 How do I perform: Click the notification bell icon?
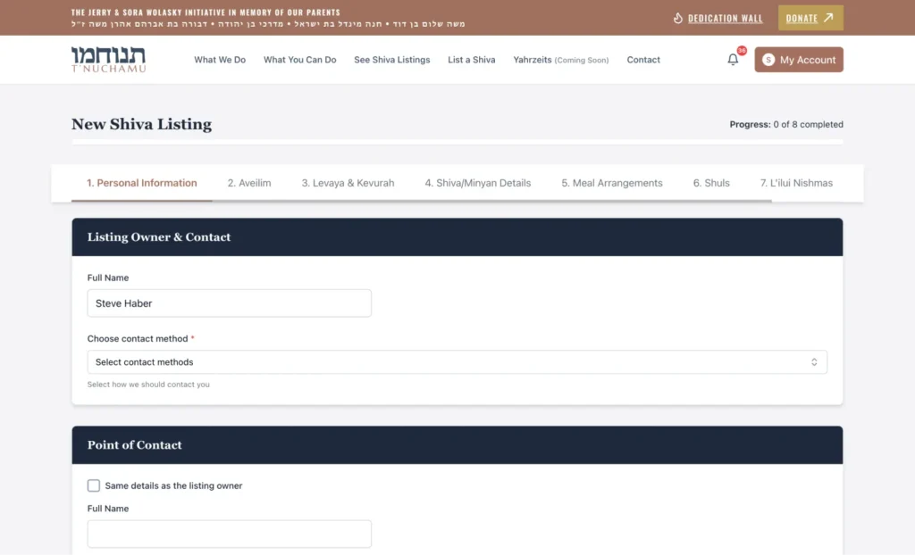(x=733, y=60)
